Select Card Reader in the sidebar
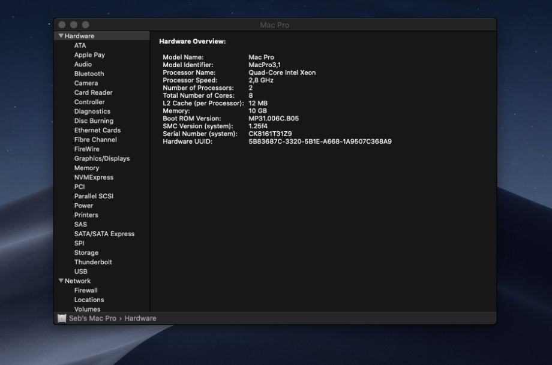The image size is (552, 365). point(93,92)
